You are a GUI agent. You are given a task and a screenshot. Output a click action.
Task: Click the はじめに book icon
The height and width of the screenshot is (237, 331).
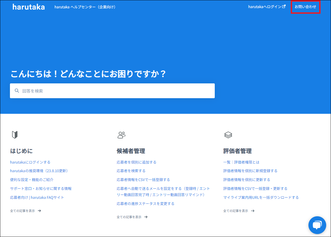[15, 135]
